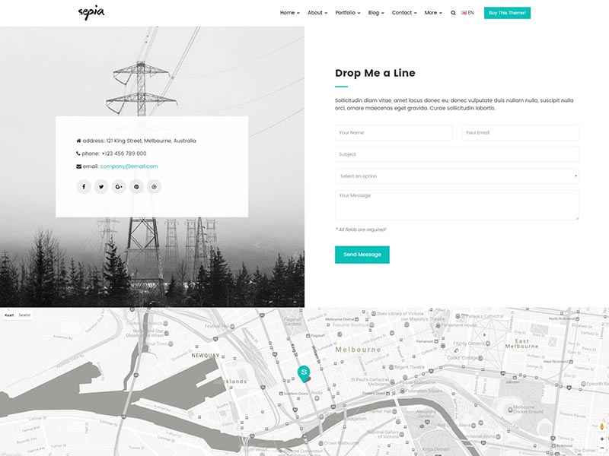Image resolution: width=609 pixels, height=456 pixels.
Task: Switch map to Kaart view
Action: coord(9,315)
